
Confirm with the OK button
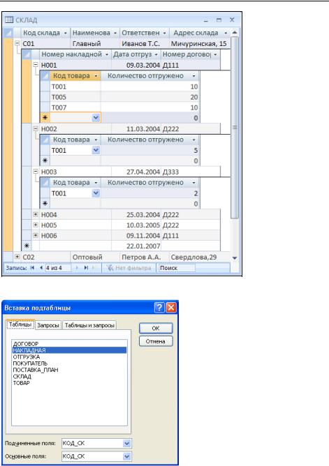[x=156, y=329]
